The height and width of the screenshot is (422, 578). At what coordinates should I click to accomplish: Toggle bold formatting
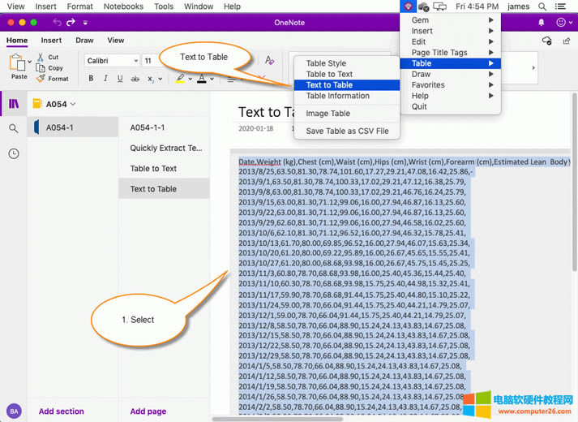(x=91, y=78)
